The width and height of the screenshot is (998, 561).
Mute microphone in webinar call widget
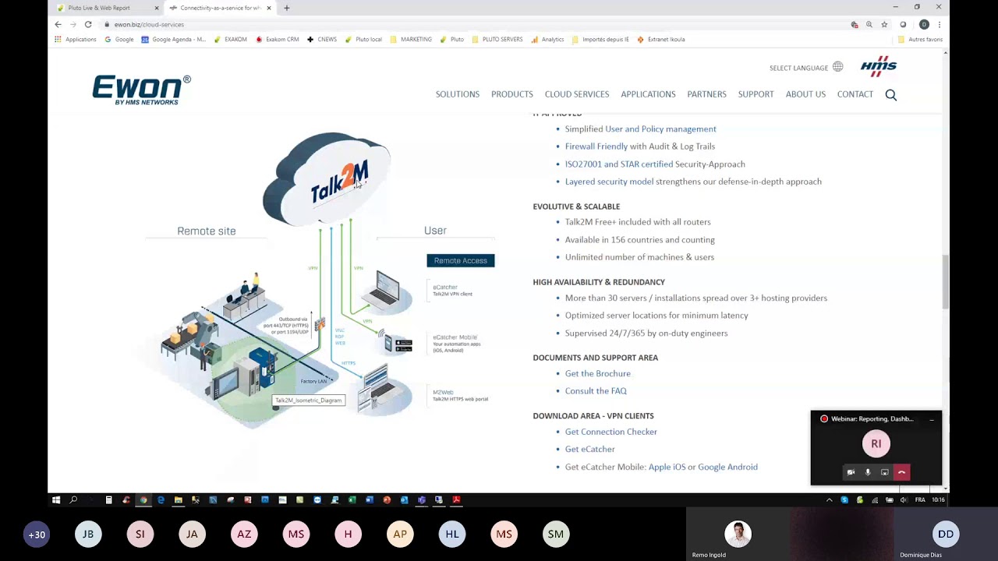[868, 472]
